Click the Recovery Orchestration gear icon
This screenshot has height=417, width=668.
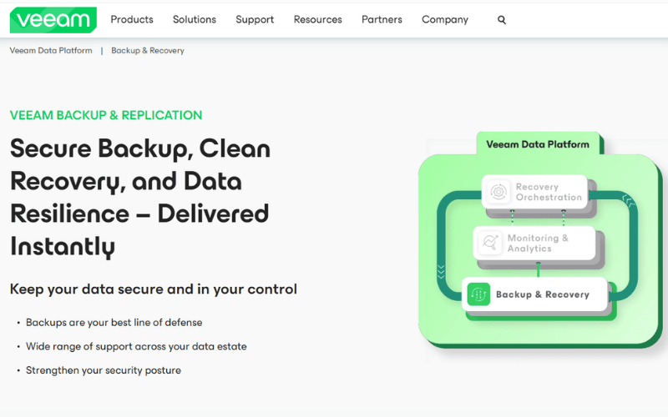pyautogui.click(x=498, y=192)
